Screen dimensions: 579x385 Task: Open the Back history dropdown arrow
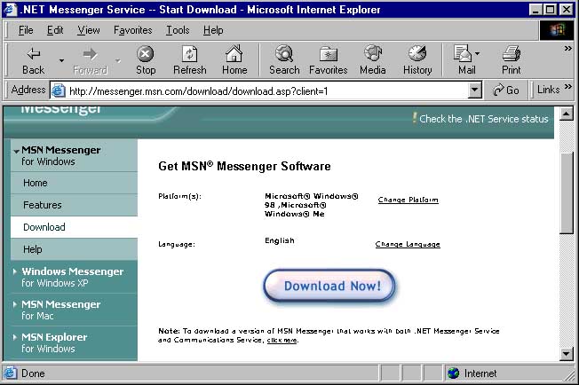point(61,60)
